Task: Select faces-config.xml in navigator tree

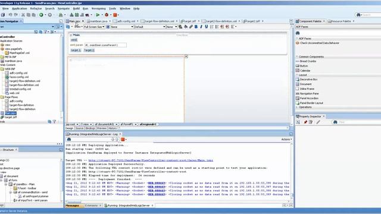Action: pos(17,77)
